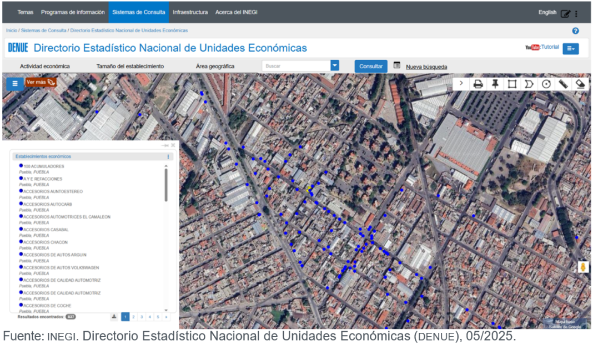Expand the map toolbar chevron arrow
Image resolution: width=593 pixels, height=345 pixels.
[461, 84]
